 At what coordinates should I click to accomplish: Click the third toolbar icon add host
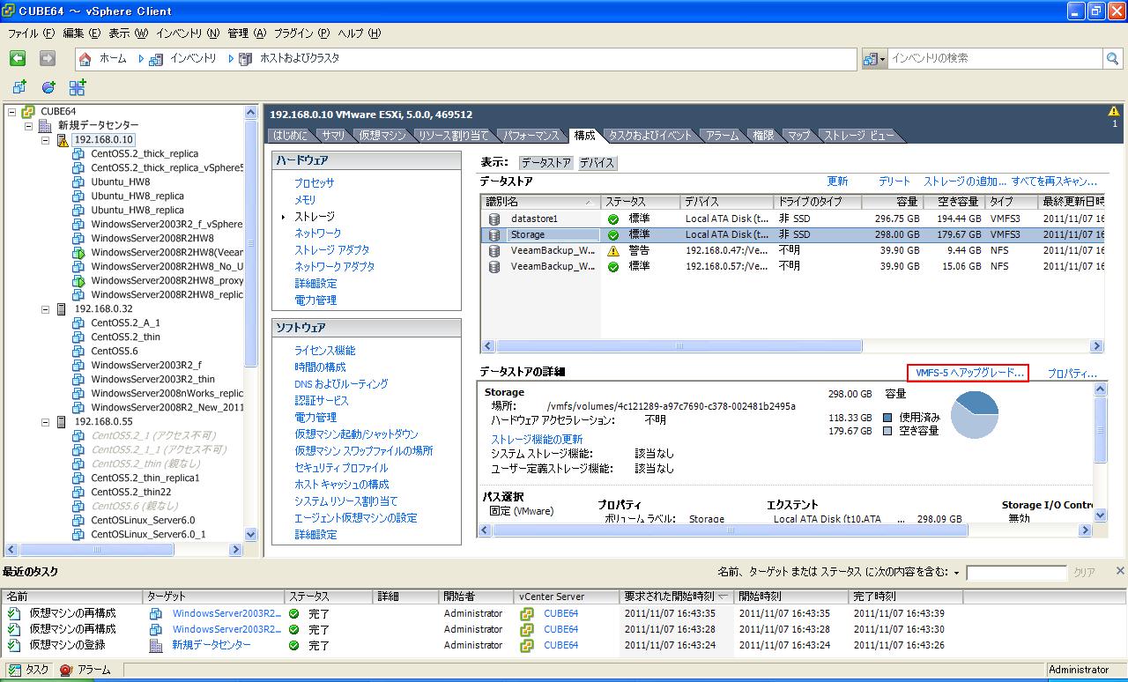(78, 86)
